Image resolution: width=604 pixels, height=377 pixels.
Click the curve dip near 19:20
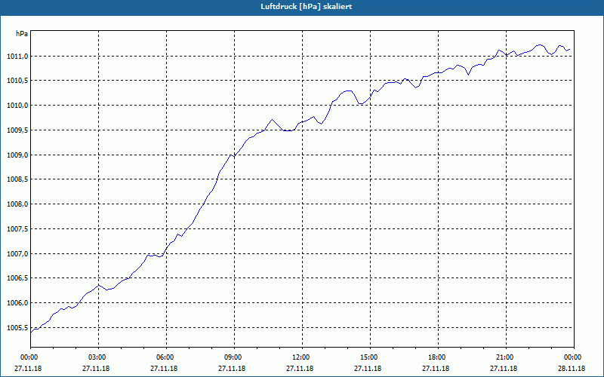point(468,74)
